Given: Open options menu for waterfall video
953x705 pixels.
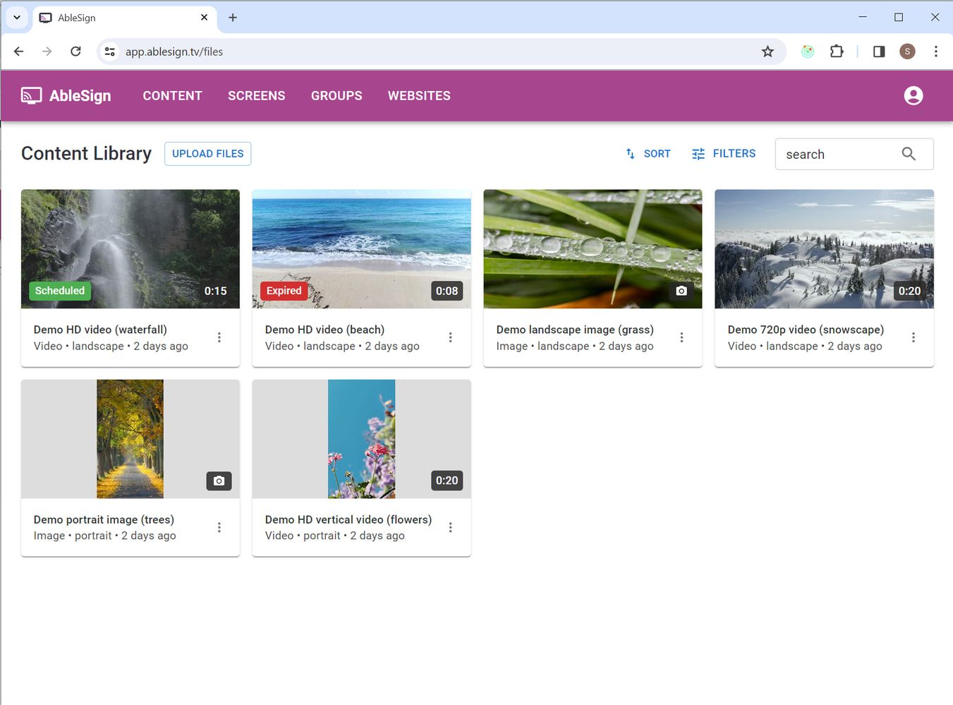Looking at the screenshot, I should [219, 337].
